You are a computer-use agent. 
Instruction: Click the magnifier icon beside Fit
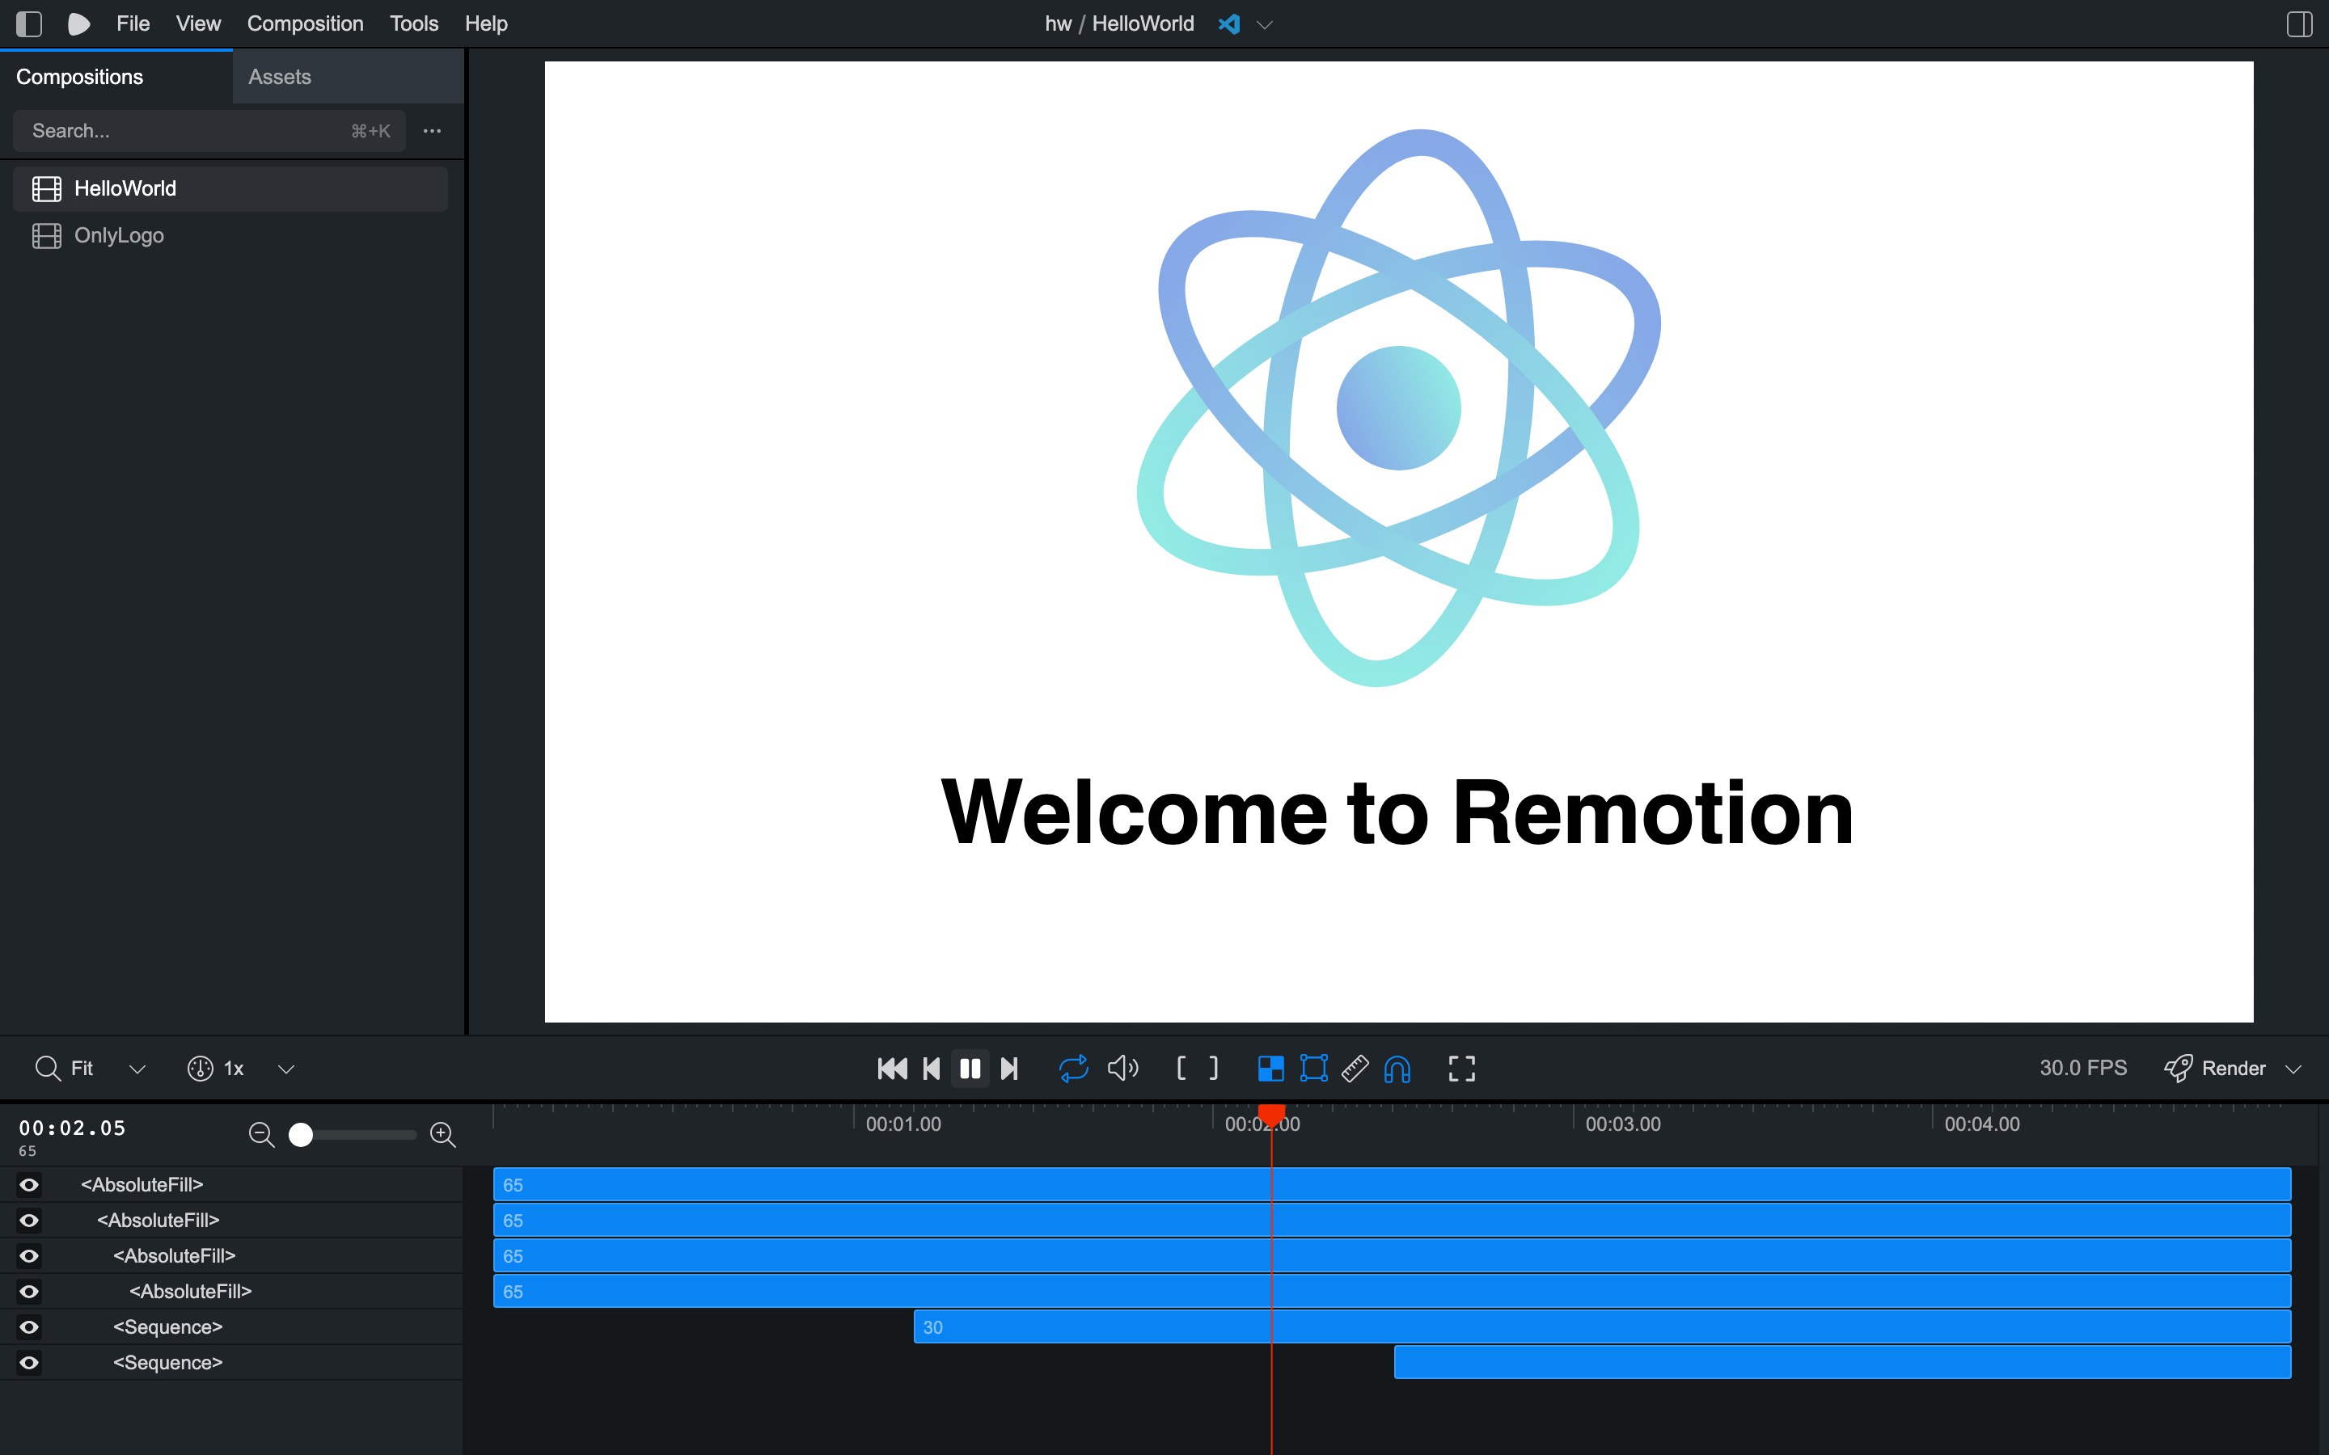[47, 1068]
